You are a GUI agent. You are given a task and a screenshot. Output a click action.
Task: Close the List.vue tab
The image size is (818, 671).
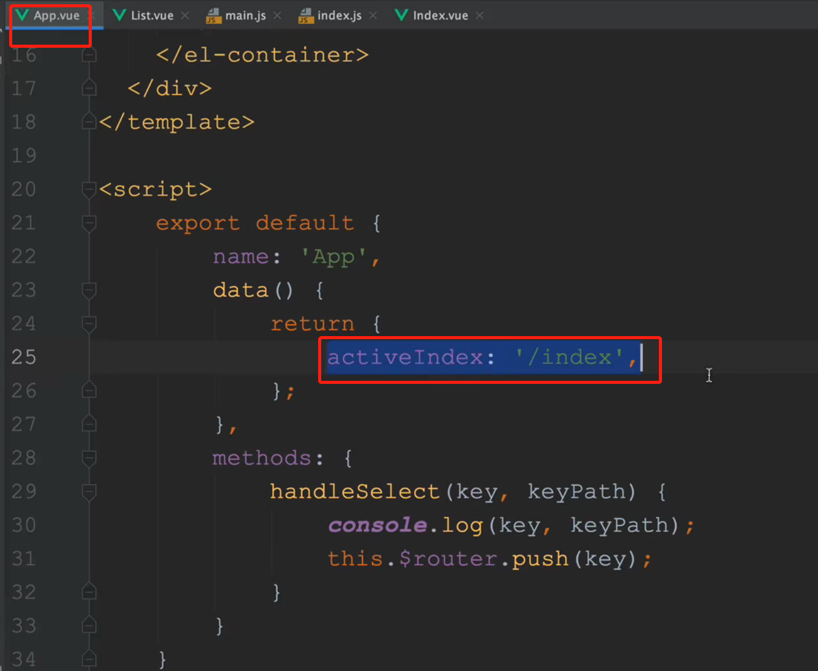click(185, 15)
